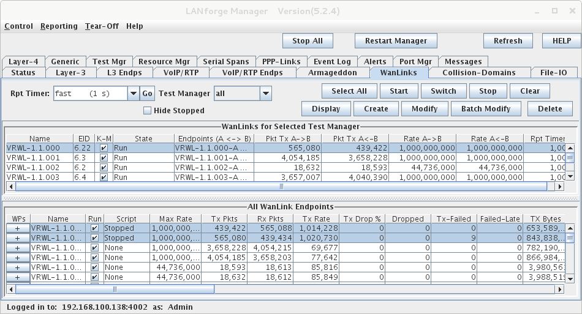Open the Reporting menu

click(x=59, y=26)
